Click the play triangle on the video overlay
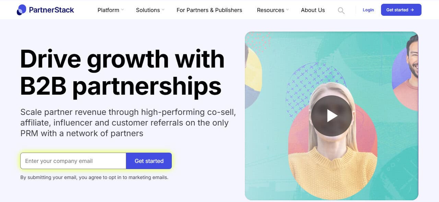 coord(332,115)
